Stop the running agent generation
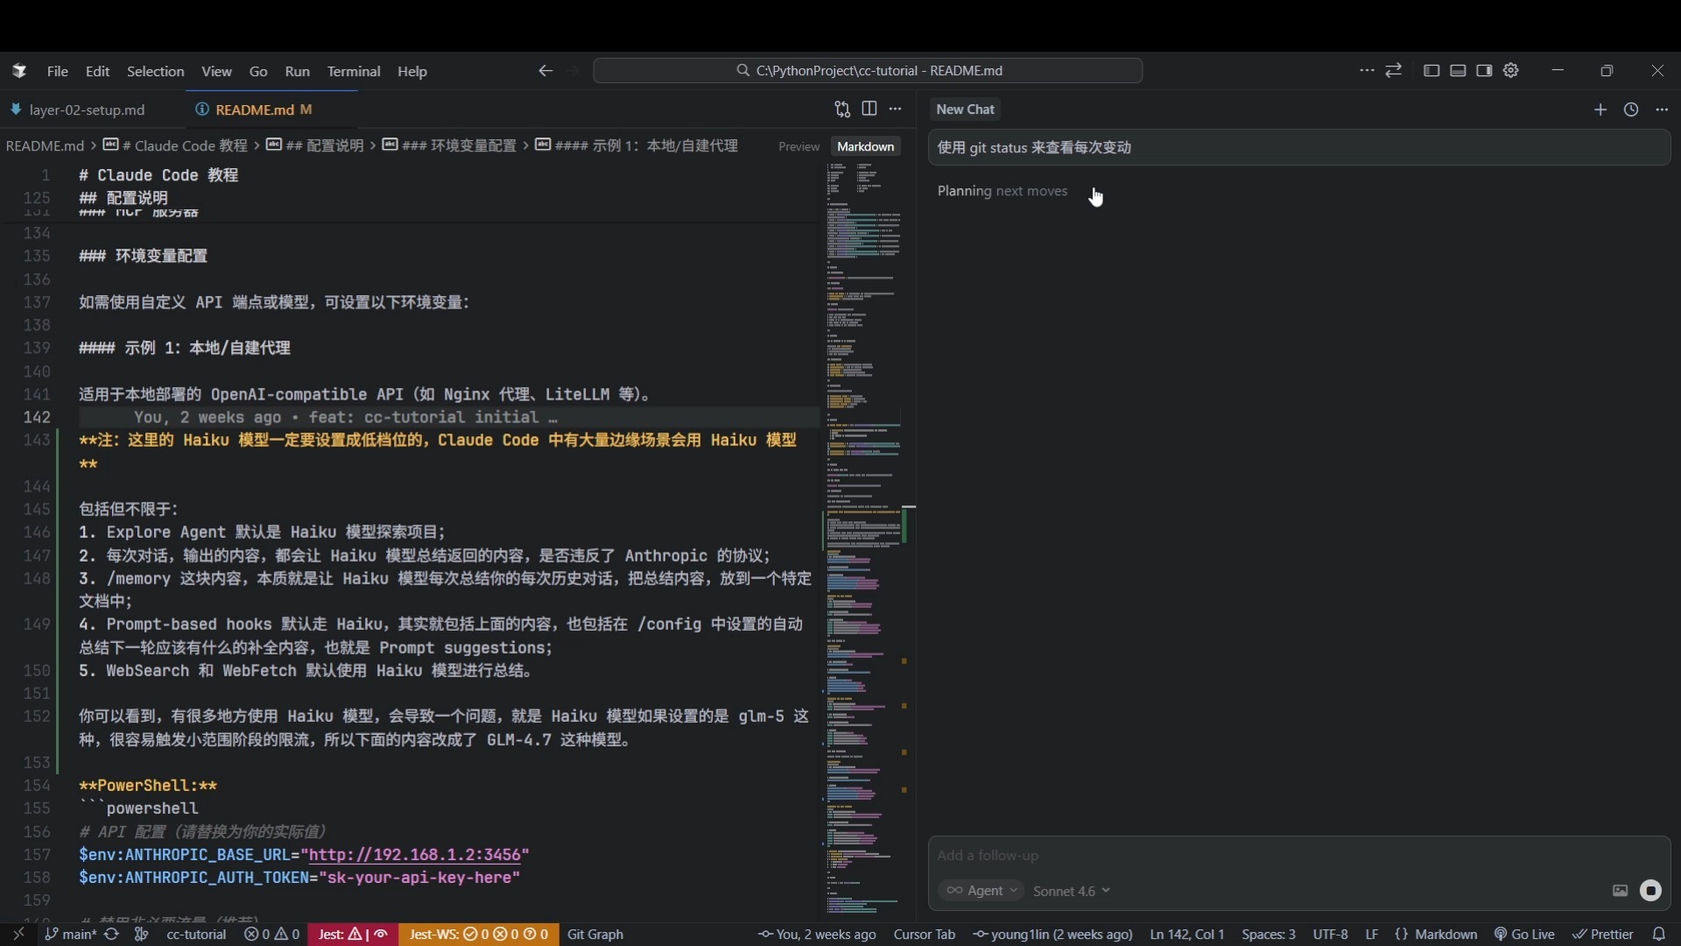 tap(1650, 891)
